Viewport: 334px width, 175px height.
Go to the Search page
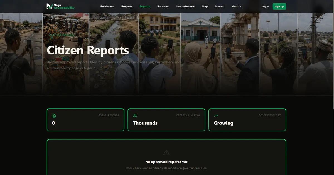click(x=219, y=6)
